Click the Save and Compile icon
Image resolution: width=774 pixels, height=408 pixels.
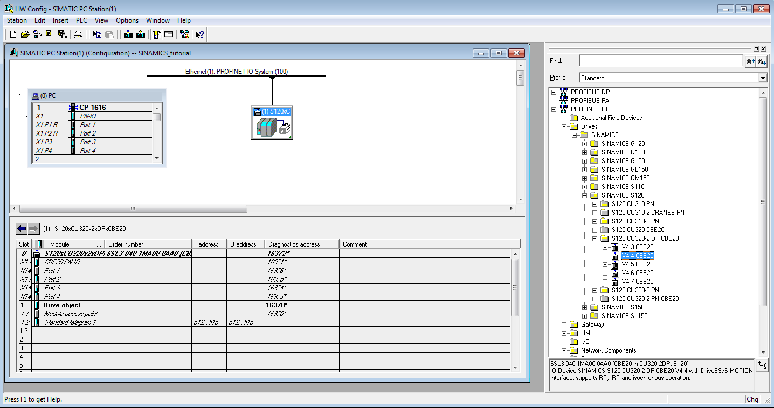click(x=62, y=34)
